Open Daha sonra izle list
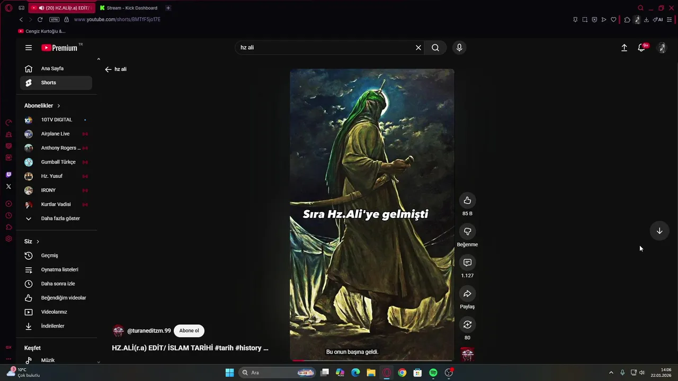Image resolution: width=678 pixels, height=381 pixels. click(x=56, y=284)
